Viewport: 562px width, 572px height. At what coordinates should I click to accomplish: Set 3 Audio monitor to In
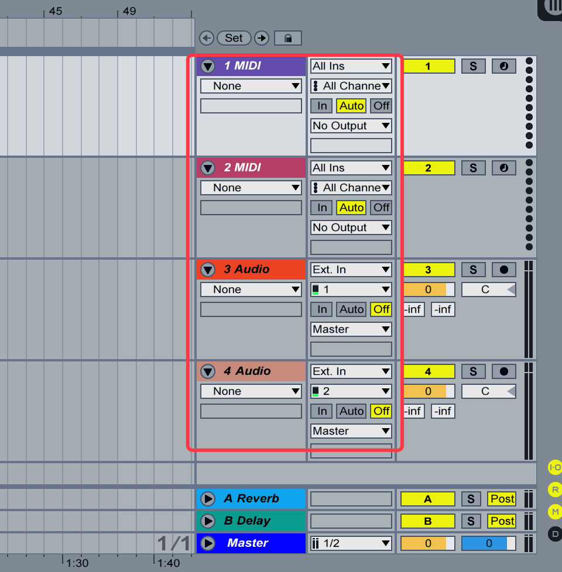tap(322, 309)
